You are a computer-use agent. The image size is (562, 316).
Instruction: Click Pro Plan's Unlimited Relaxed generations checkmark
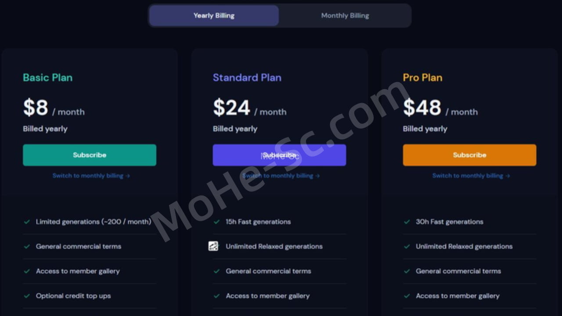[407, 246]
